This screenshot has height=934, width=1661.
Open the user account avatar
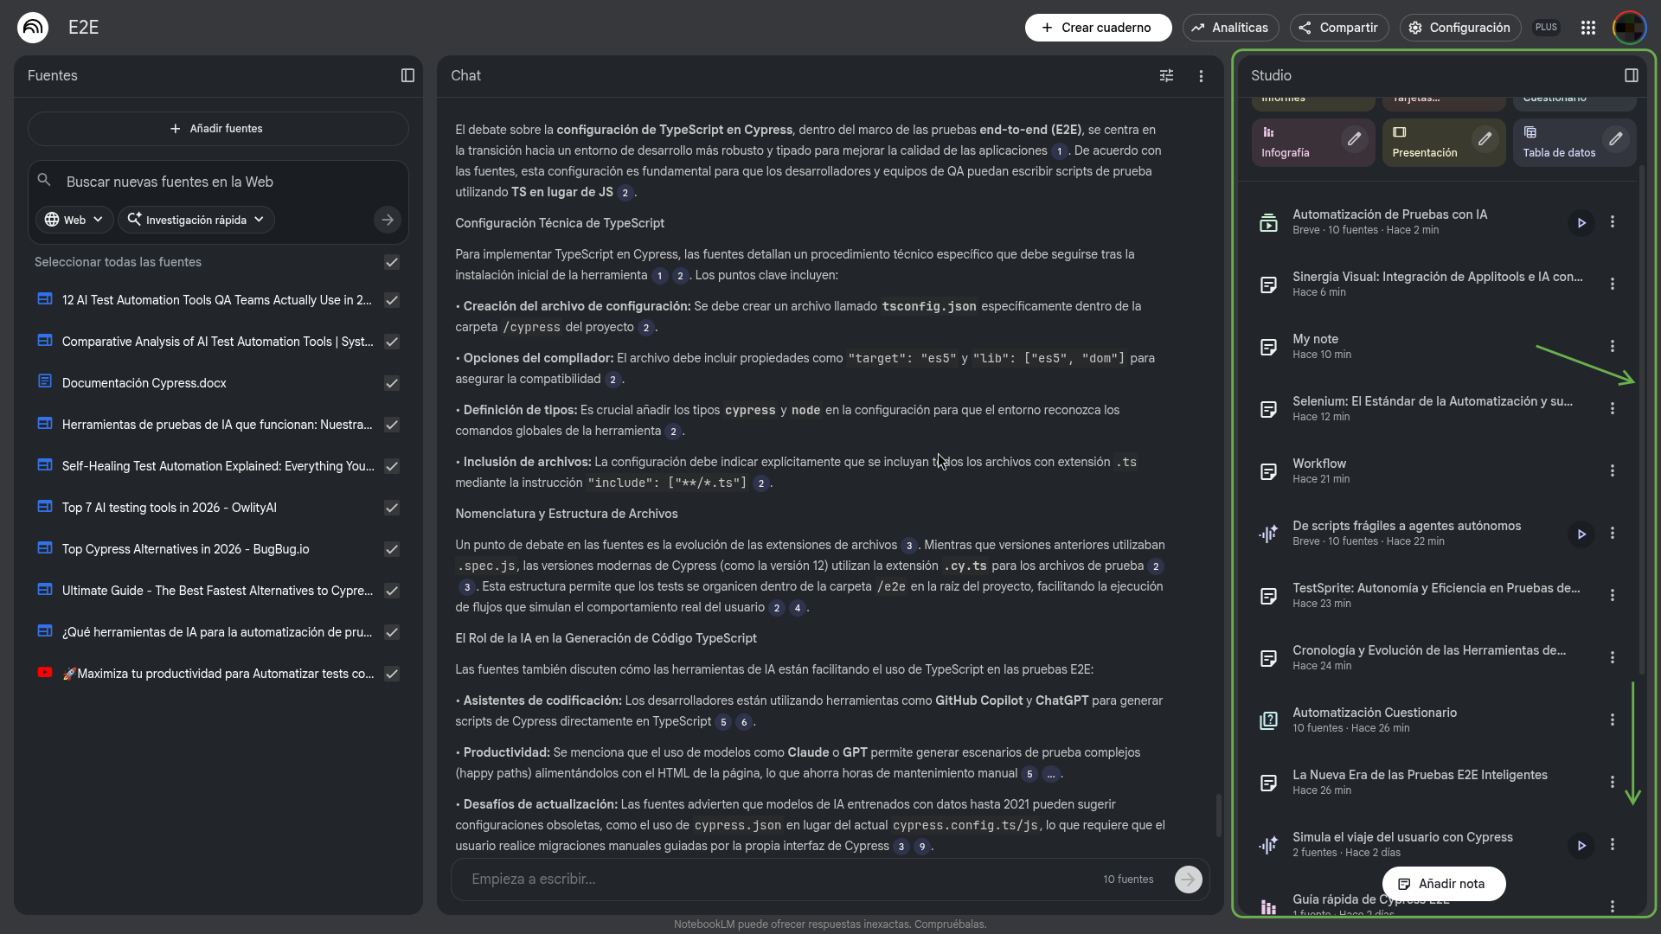tap(1629, 28)
